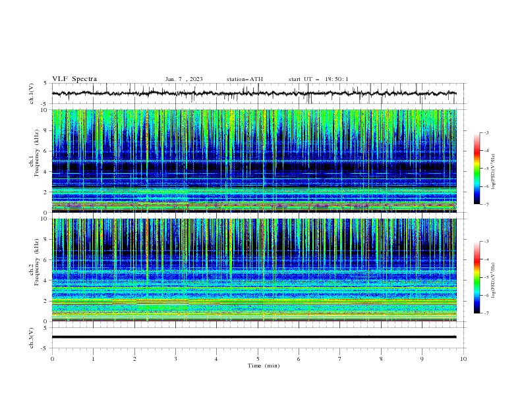Image resolution: width=522 pixels, height=403 pixels.
Task: Click the time axis tick label "2"
Action: [x=134, y=359]
